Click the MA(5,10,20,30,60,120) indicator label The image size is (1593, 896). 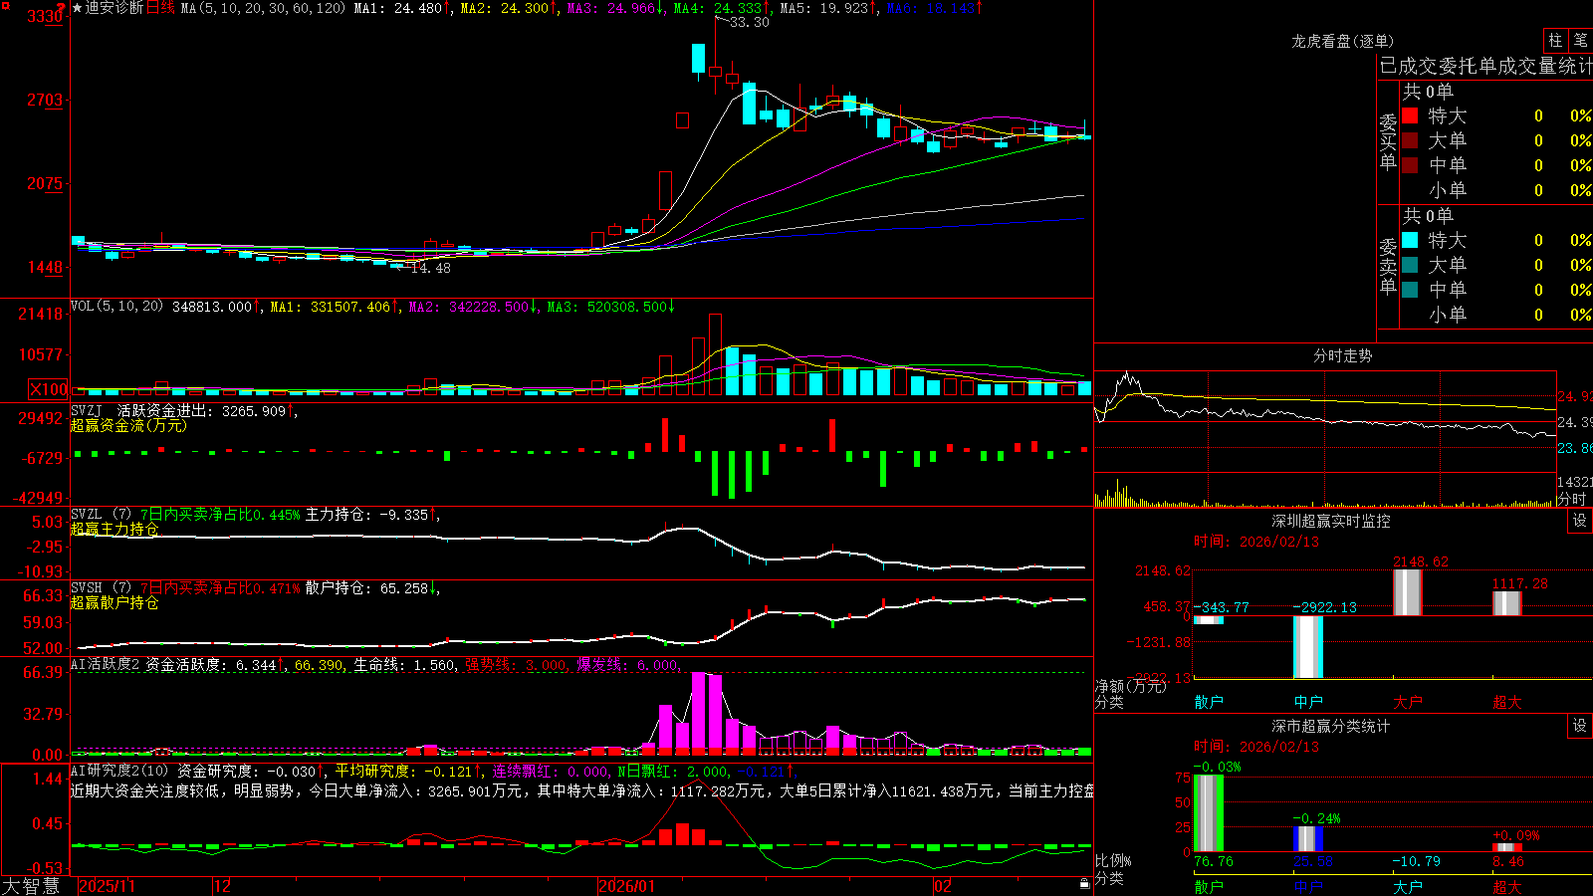(x=263, y=8)
